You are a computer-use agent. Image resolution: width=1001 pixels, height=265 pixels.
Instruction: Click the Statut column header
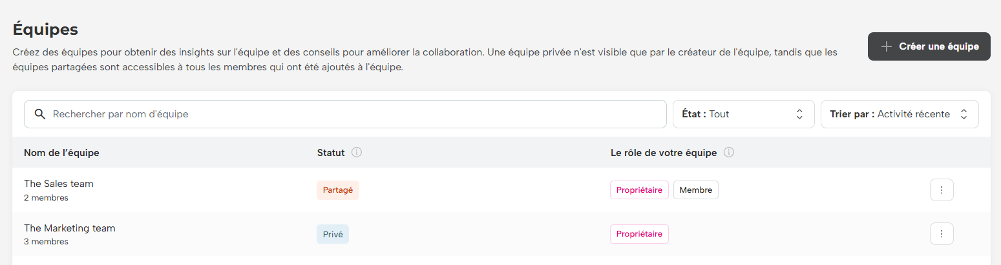tap(331, 153)
